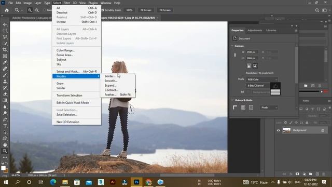The width and height of the screenshot is (332, 187).
Task: Select the Clone Stamp tool
Action: pos(5,82)
